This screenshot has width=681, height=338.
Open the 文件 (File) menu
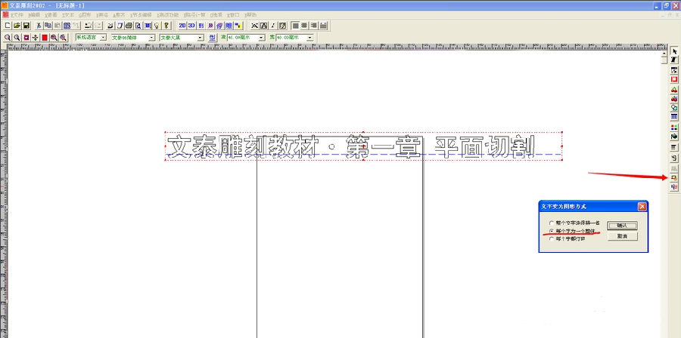[x=16, y=15]
